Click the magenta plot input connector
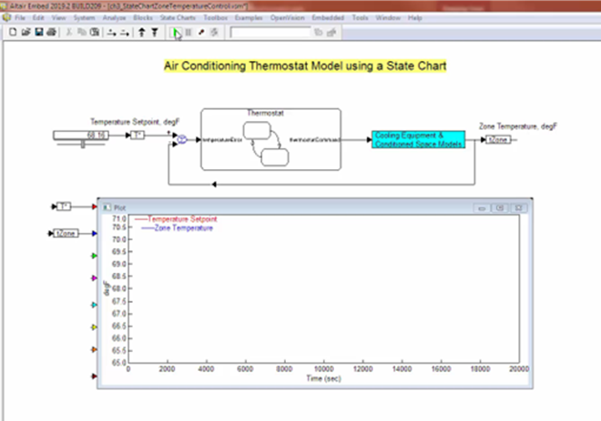Image resolution: width=601 pixels, height=421 pixels. [94, 278]
